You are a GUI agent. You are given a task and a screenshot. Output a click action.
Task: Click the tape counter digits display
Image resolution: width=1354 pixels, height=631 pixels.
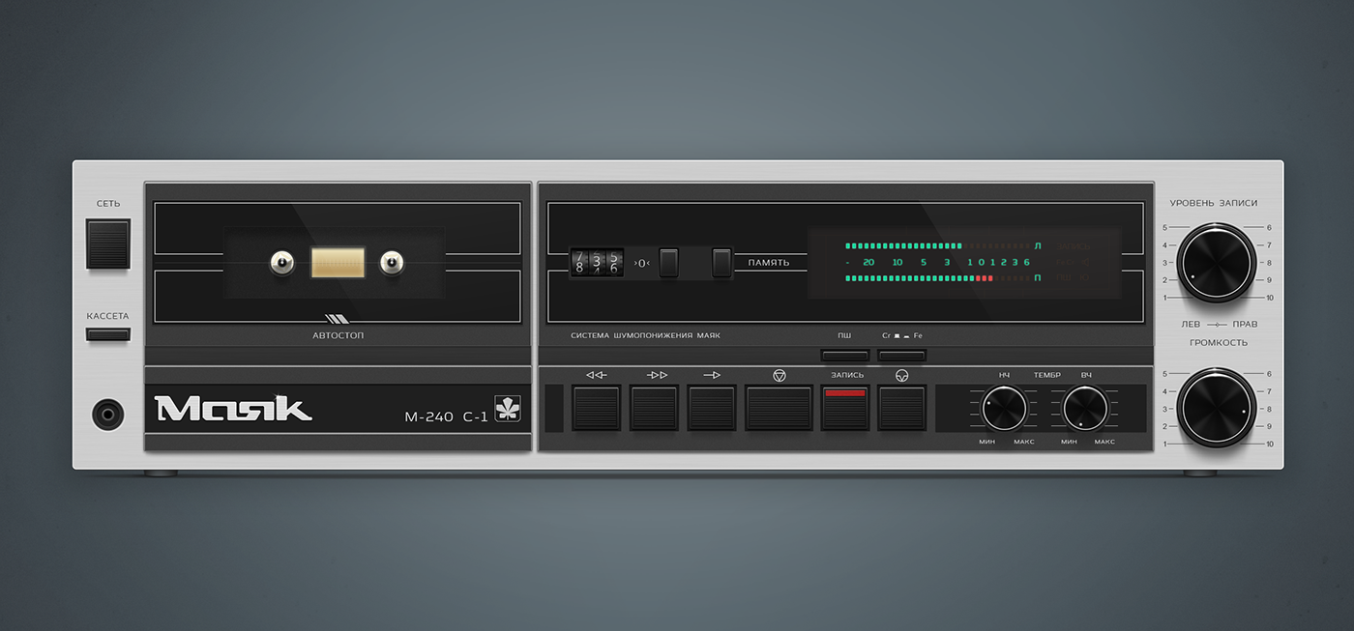(596, 262)
